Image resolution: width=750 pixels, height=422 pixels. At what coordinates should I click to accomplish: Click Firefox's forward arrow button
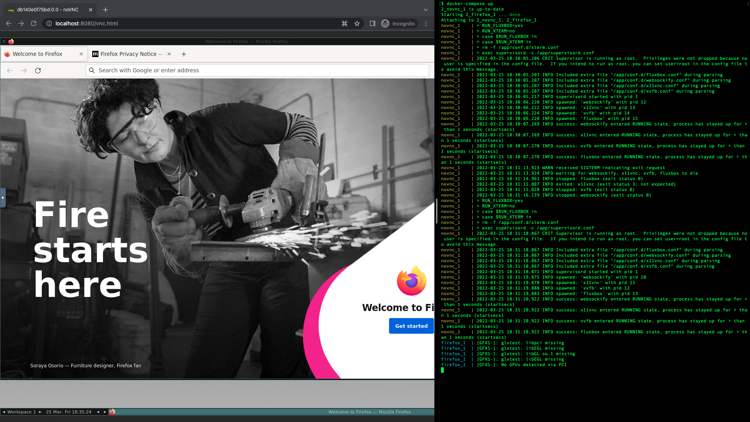pos(24,70)
